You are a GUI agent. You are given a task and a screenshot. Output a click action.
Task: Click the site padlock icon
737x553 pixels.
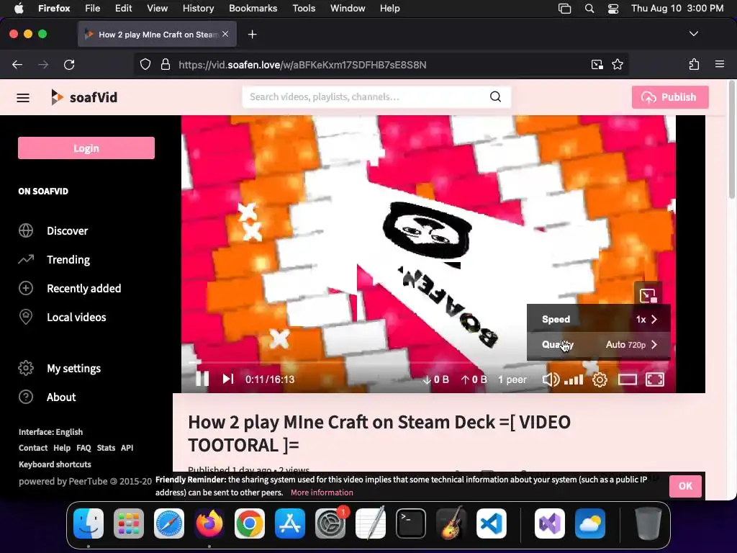tap(166, 64)
